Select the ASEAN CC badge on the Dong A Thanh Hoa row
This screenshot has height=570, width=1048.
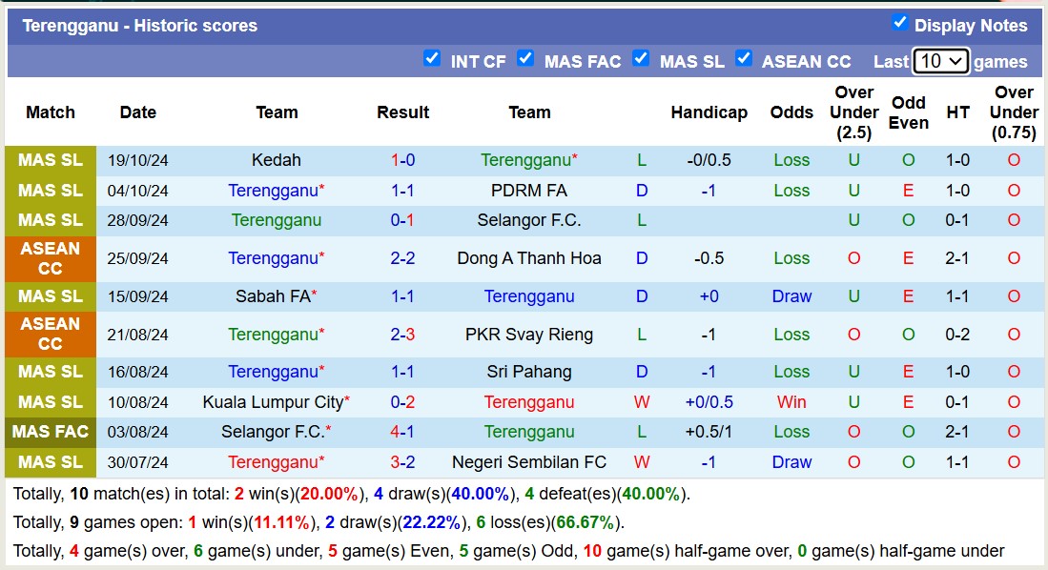pos(50,258)
